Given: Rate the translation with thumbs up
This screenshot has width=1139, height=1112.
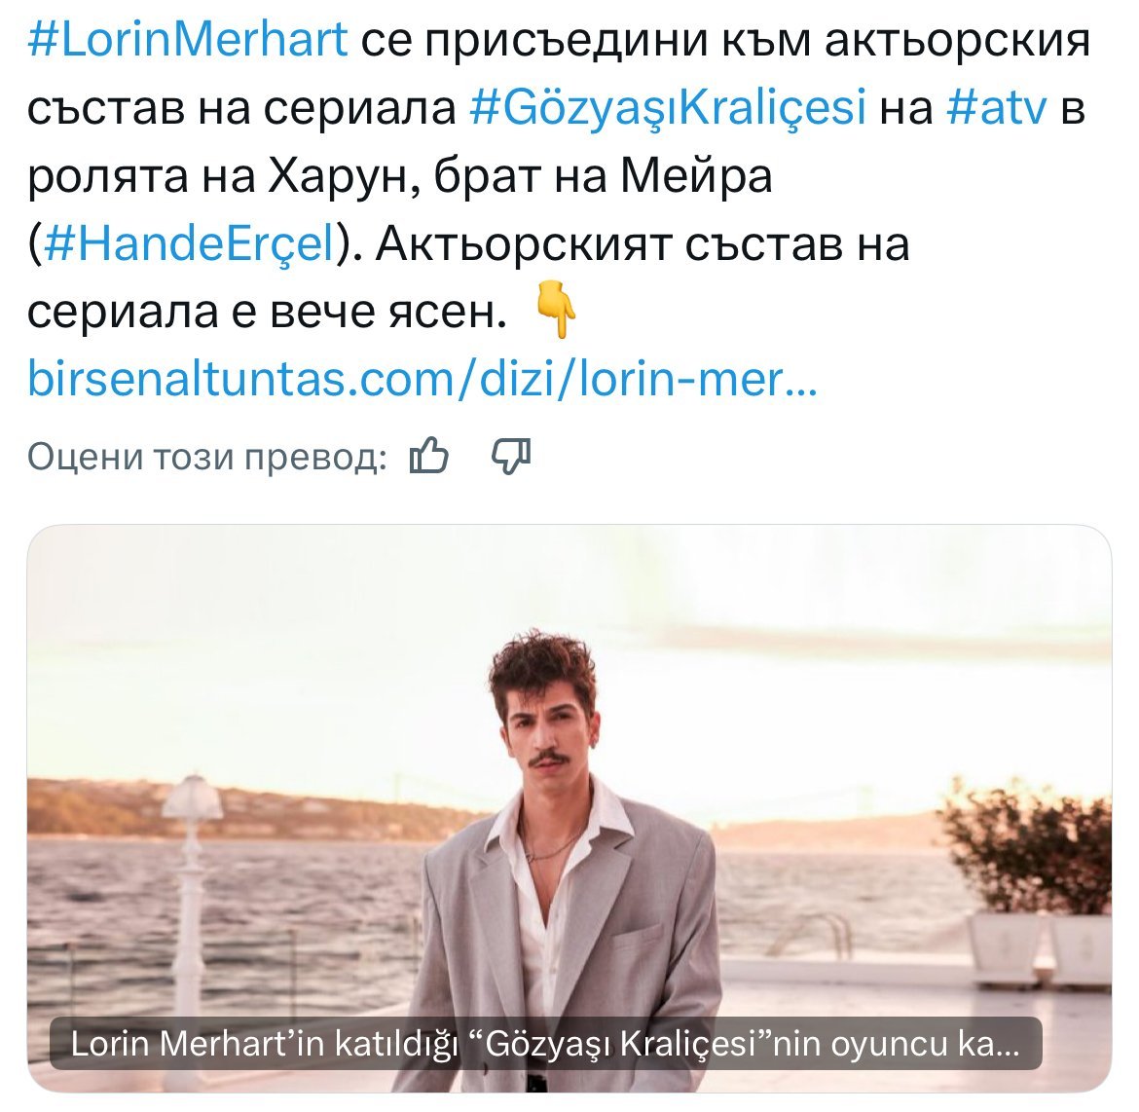Looking at the screenshot, I should (429, 457).
